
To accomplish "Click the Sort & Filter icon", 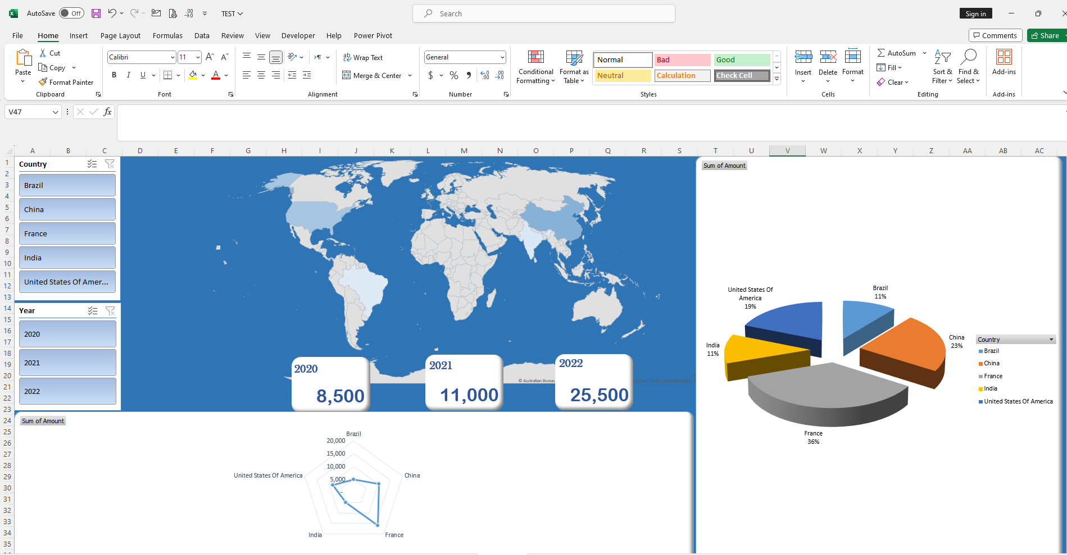I will coord(942,67).
